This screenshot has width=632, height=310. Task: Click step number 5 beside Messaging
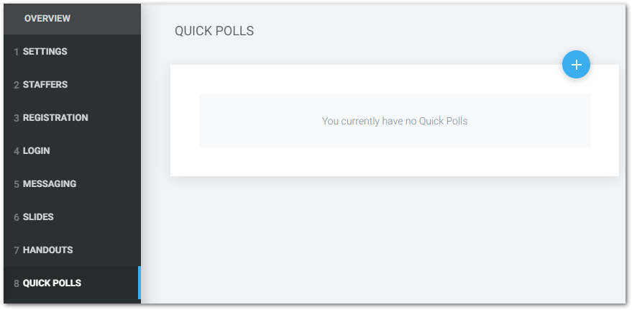point(16,184)
